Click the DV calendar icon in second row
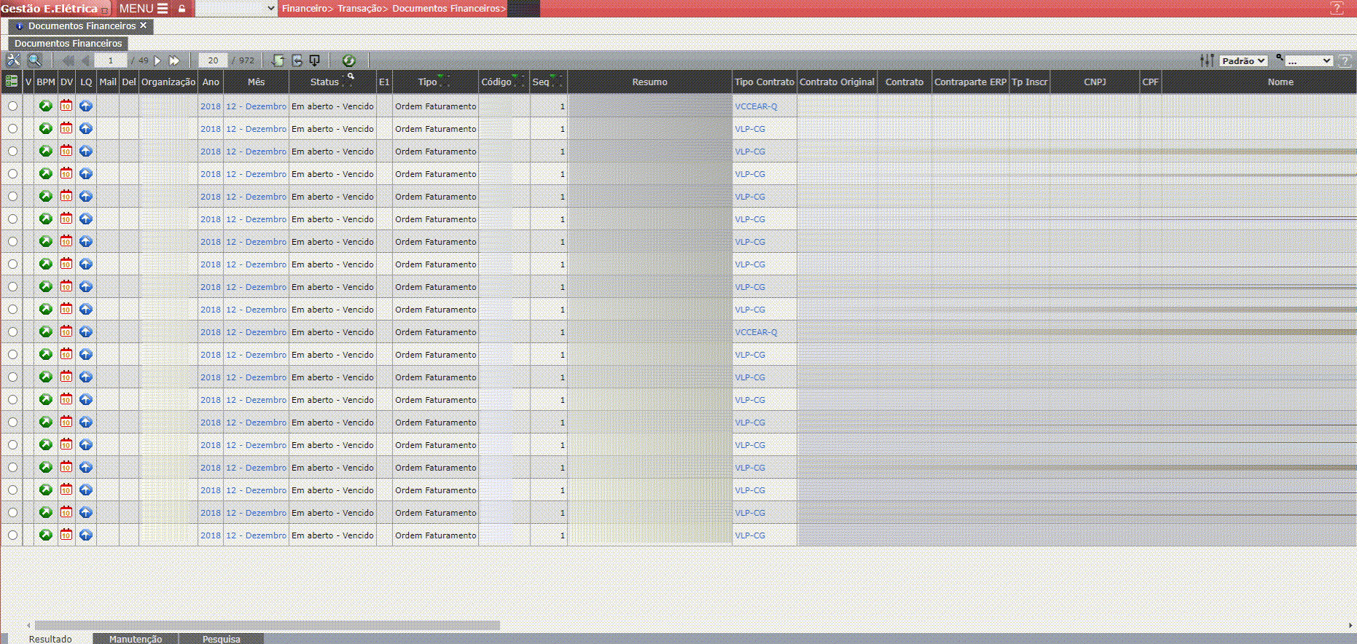 point(66,128)
